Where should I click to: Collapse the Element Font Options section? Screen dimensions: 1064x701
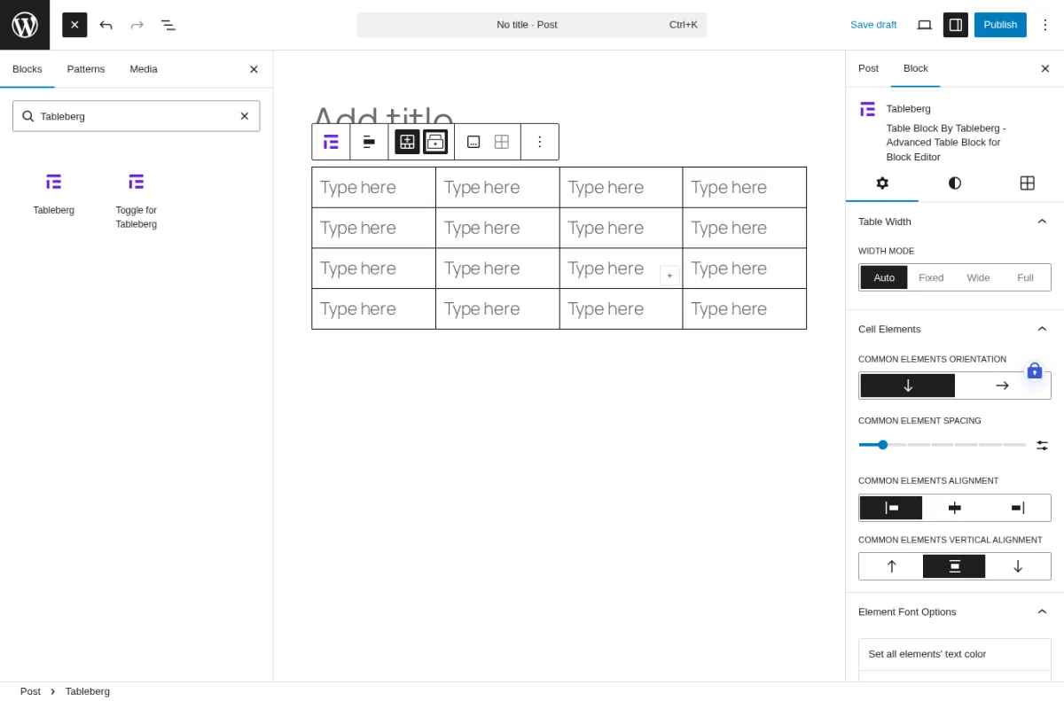coord(955,611)
